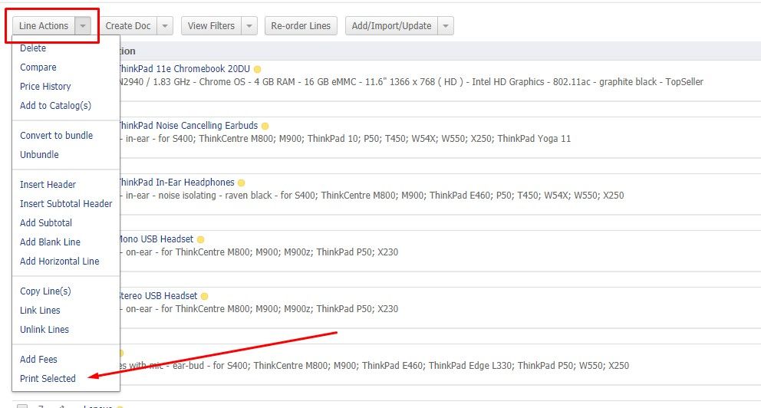Click yellow dot next to Noise Cancelling Earbuds
The height and width of the screenshot is (408, 761).
[x=265, y=126]
